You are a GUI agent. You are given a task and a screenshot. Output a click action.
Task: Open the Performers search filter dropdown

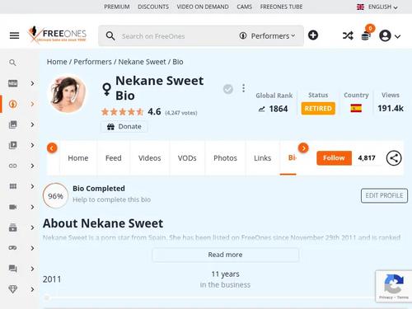[268, 36]
